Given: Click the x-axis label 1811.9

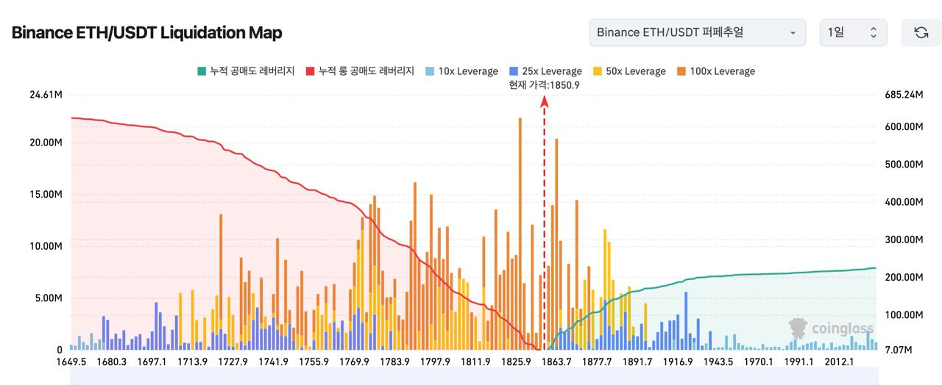Looking at the screenshot, I should [476, 361].
